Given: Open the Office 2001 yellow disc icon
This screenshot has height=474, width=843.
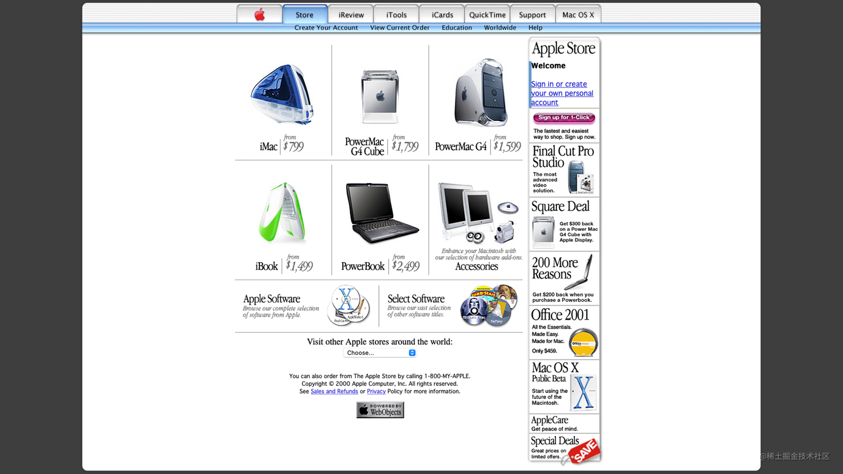Looking at the screenshot, I should [x=584, y=342].
